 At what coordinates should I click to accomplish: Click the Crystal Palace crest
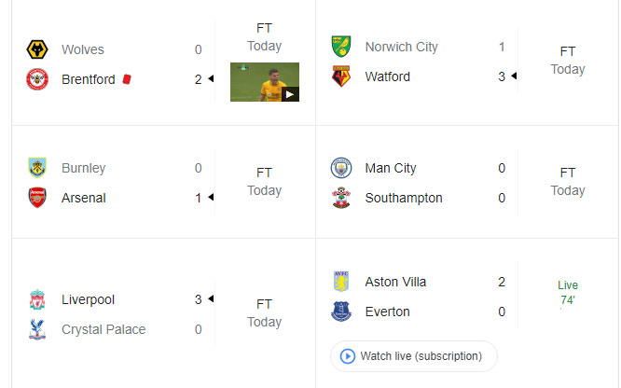point(37,329)
